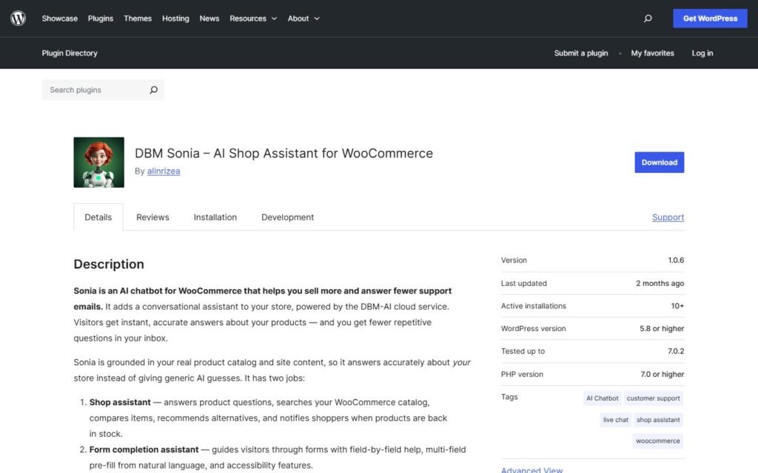Click the Get WordPress button
The width and height of the screenshot is (758, 473).
tap(710, 18)
